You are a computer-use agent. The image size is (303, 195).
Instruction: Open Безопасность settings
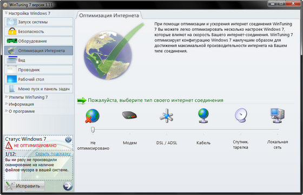coord(38,31)
